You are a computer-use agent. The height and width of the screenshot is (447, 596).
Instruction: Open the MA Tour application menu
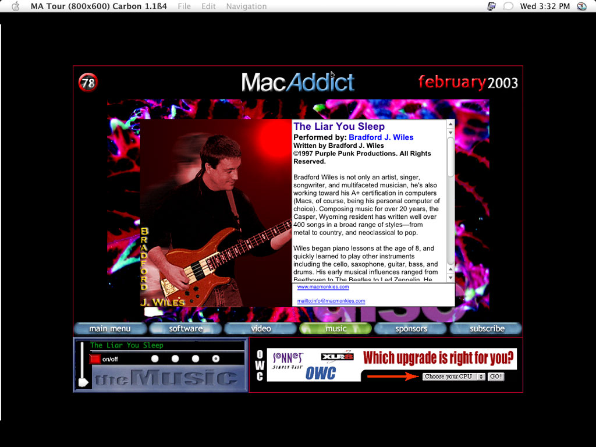pos(98,6)
